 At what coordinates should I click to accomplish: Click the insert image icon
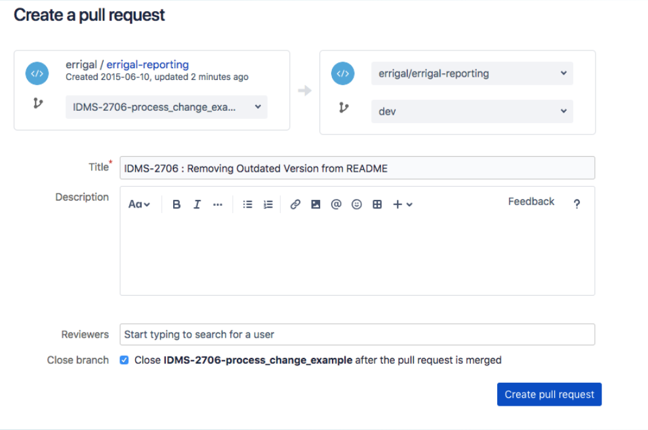[x=315, y=205]
